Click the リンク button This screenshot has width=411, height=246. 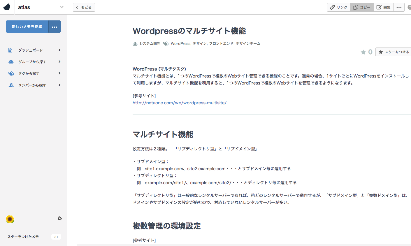pyautogui.click(x=339, y=7)
